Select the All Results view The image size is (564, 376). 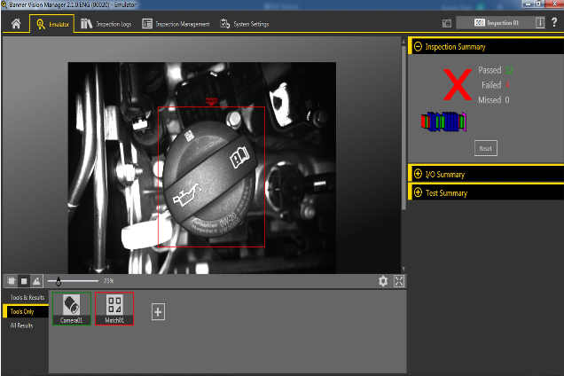(x=24, y=325)
